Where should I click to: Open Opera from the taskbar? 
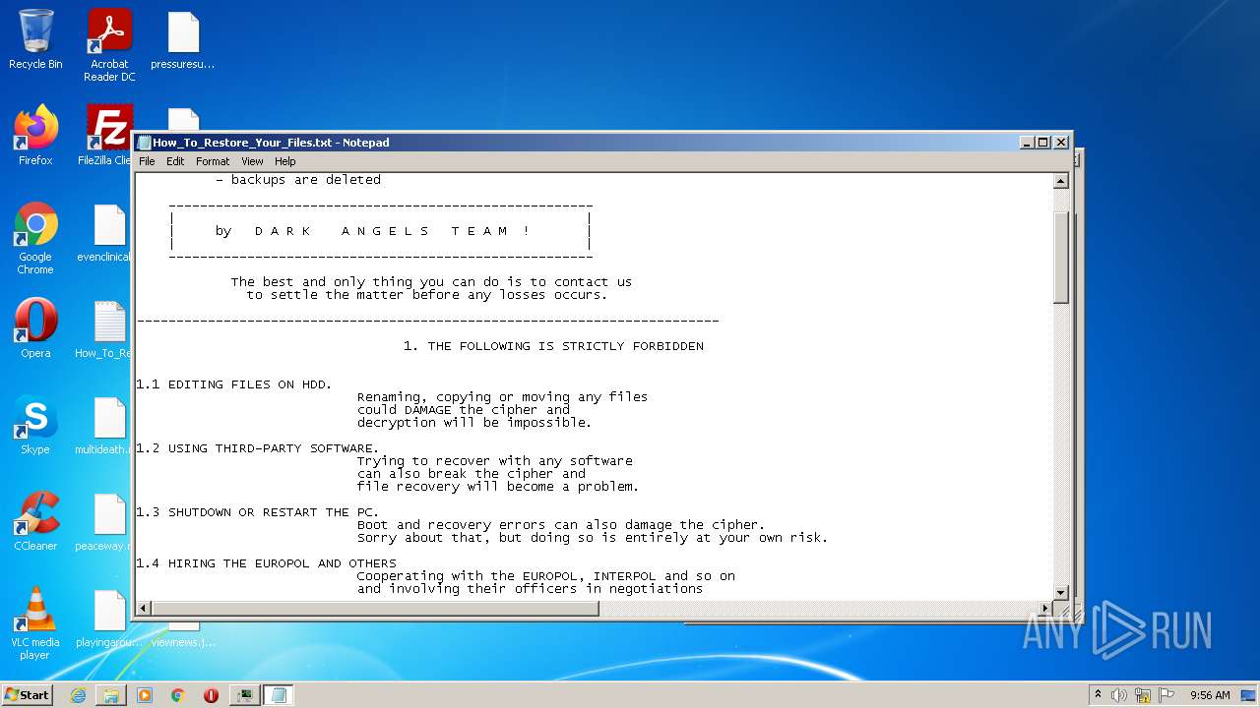pos(211,695)
